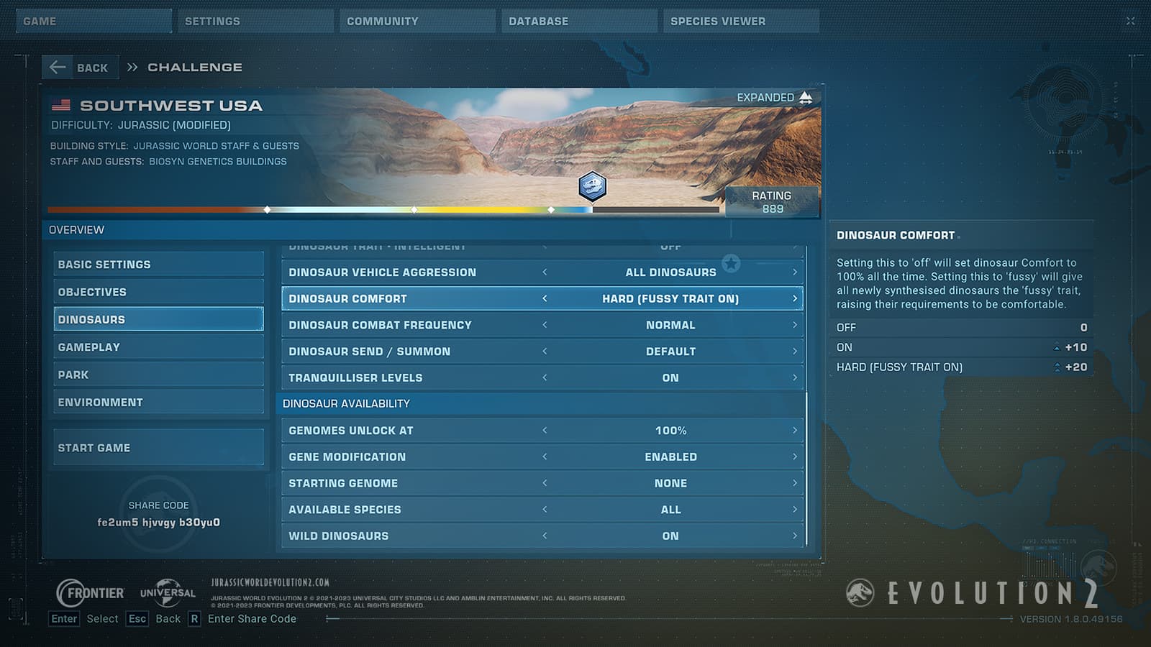Image resolution: width=1151 pixels, height=647 pixels.
Task: Open the Database tab
Action: pos(579,22)
